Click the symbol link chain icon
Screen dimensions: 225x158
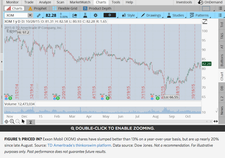38,15
